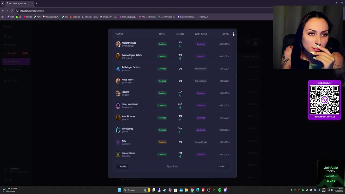Click Leandro Maciel avatar icon
This screenshot has width=345, height=194.
tap(118, 154)
